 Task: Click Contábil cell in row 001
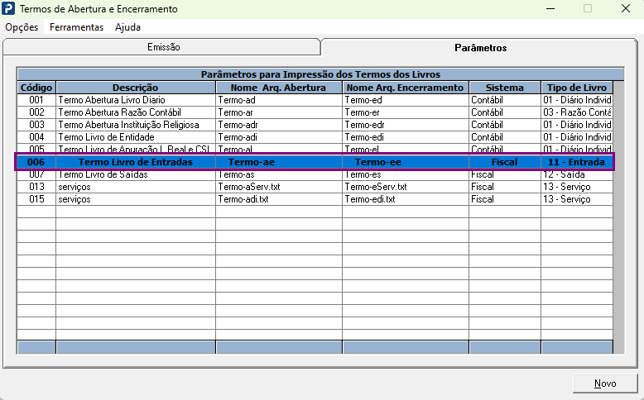pyautogui.click(x=505, y=100)
